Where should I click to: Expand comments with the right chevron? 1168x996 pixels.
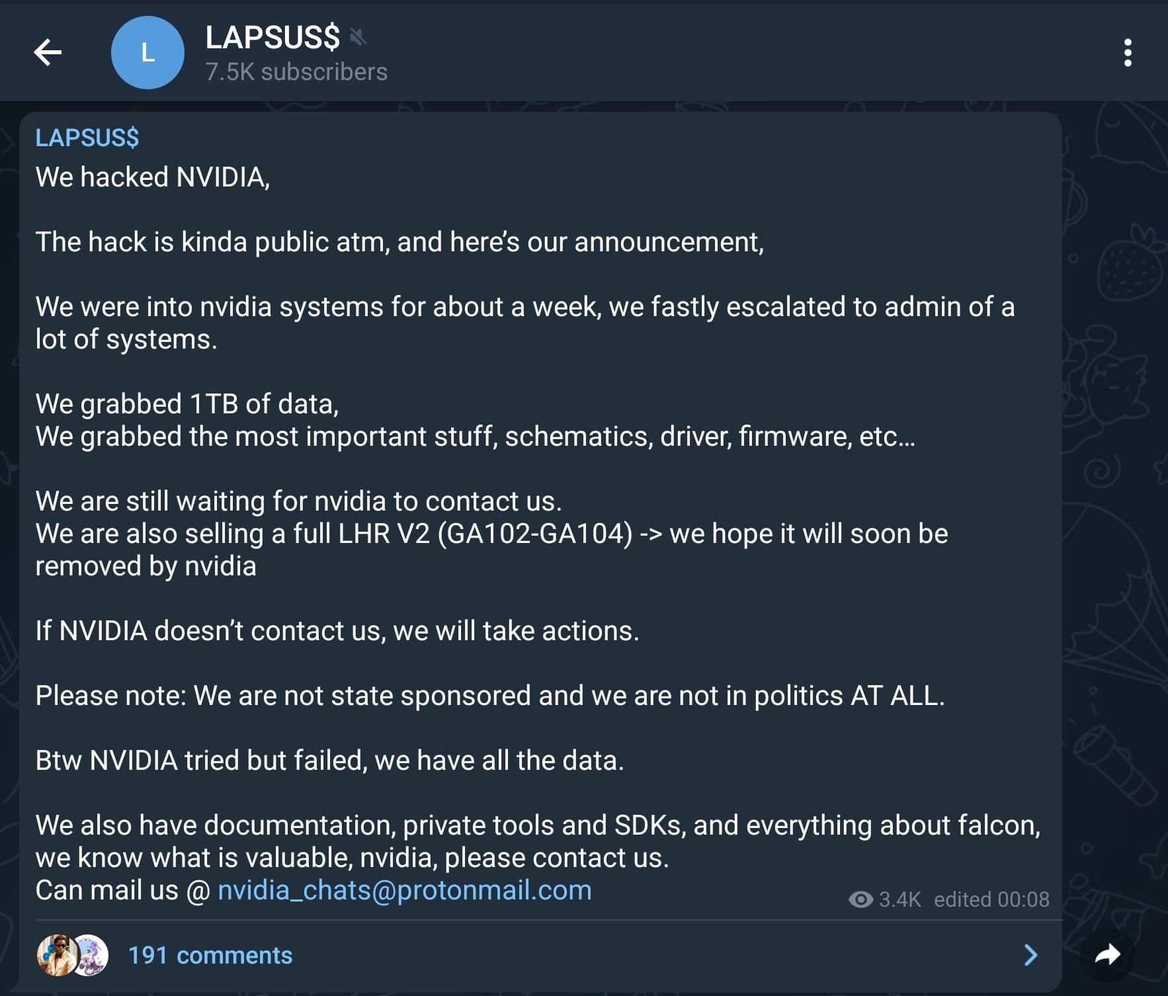point(1030,955)
